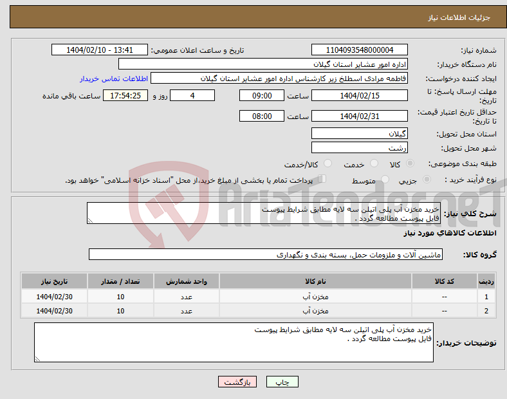Select the خدمت radio button
The image size is (507, 399).
(374, 163)
